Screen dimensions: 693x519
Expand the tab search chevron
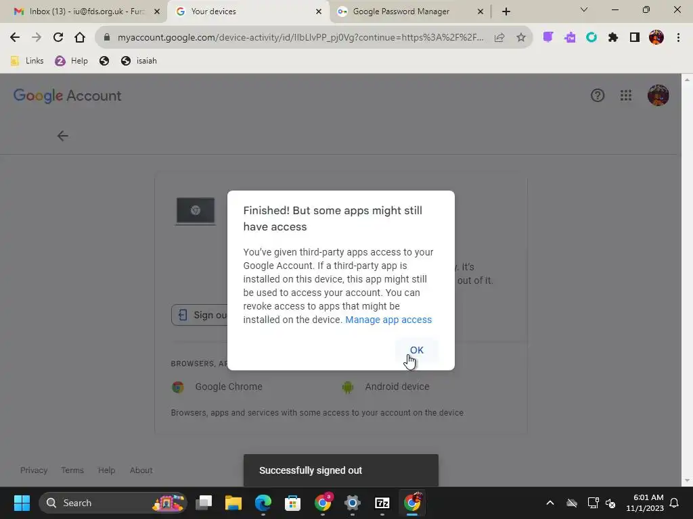[x=584, y=9]
